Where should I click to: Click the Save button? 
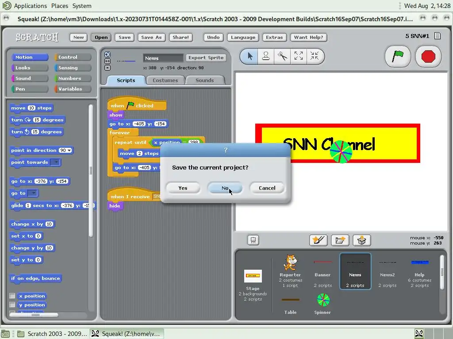click(x=124, y=37)
